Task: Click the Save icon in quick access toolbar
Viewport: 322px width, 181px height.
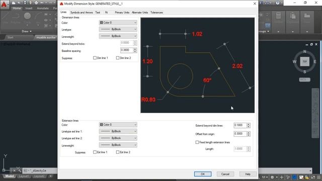Action: click(x=25, y=3)
